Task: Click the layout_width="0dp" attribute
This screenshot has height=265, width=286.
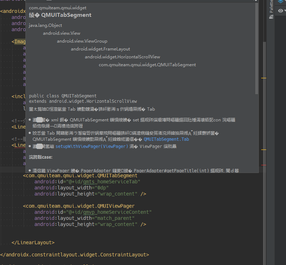Action: pos(72,188)
